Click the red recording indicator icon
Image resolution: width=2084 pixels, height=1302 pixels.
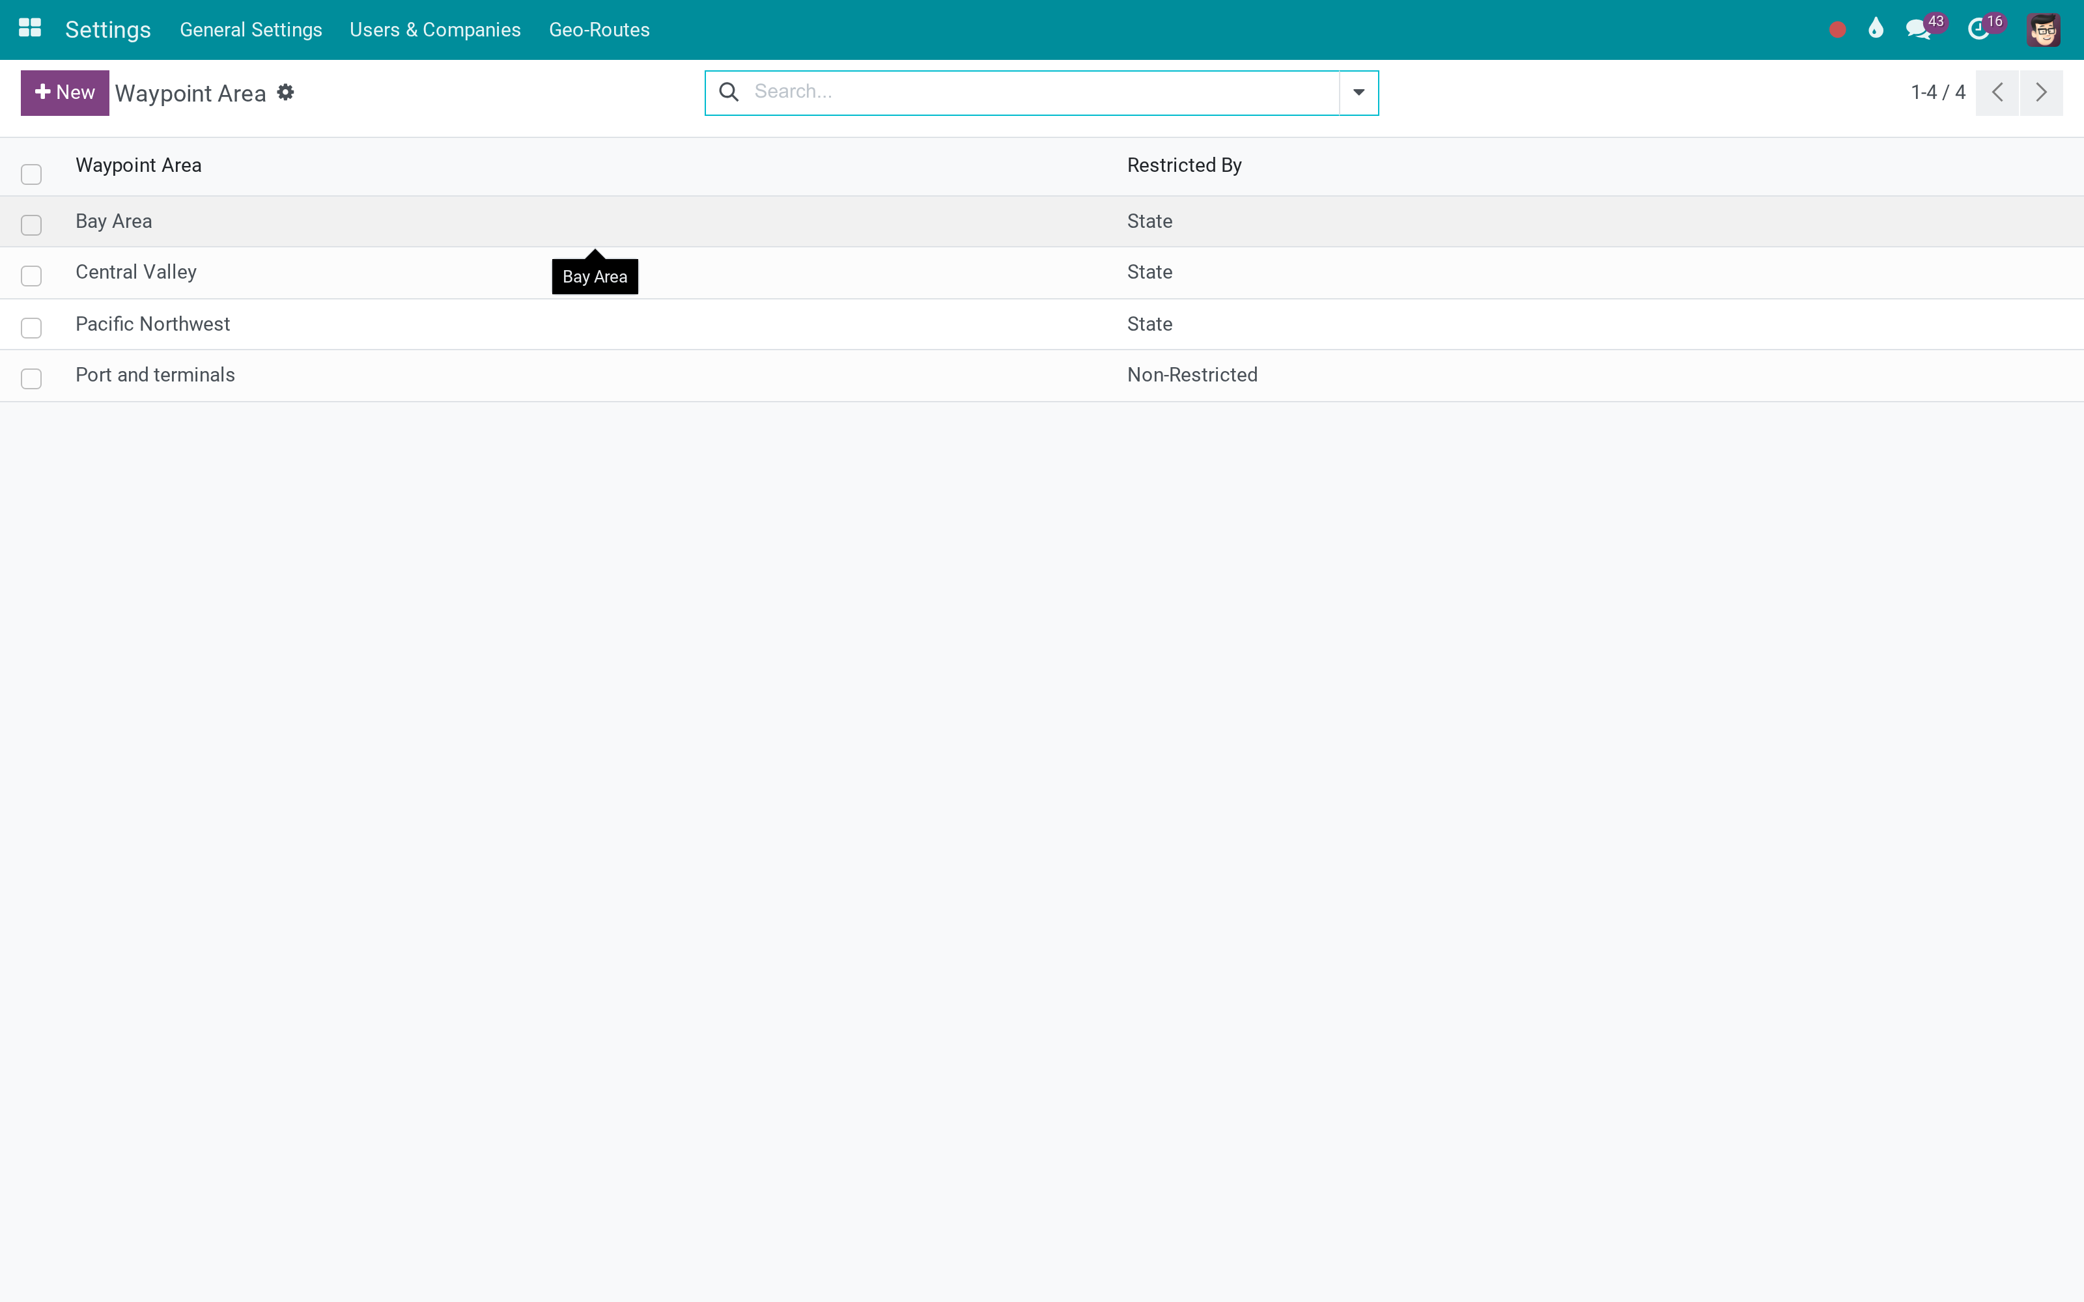(1837, 30)
